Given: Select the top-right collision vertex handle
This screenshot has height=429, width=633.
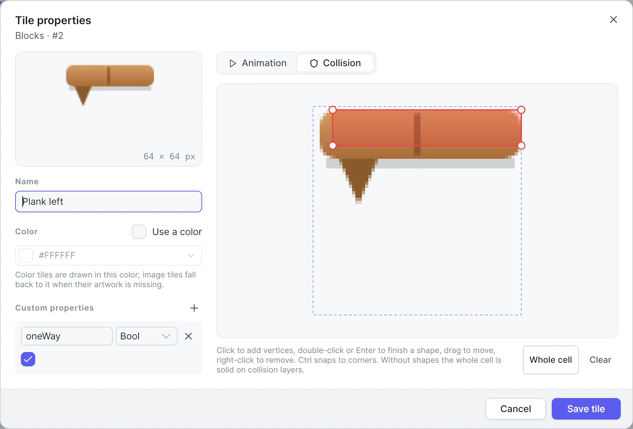Looking at the screenshot, I should (x=522, y=110).
